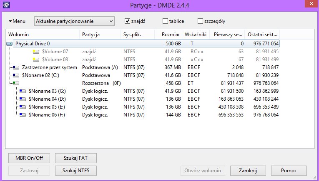Sort by the Partycja column header
Viewport: 319px width, 181px height.
100,35
